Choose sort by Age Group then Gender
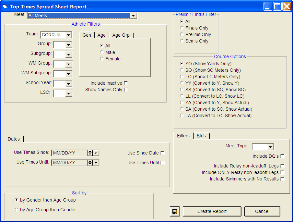 (x=17, y=209)
